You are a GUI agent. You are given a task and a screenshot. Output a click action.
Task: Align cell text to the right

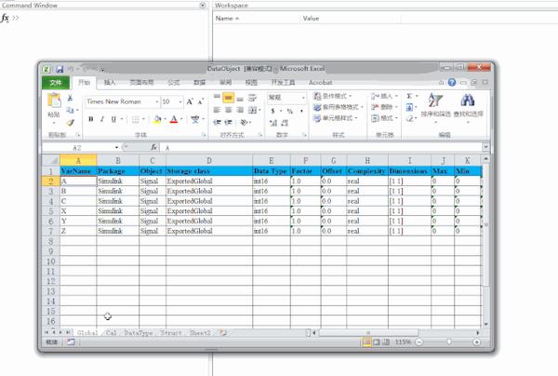[x=240, y=110]
